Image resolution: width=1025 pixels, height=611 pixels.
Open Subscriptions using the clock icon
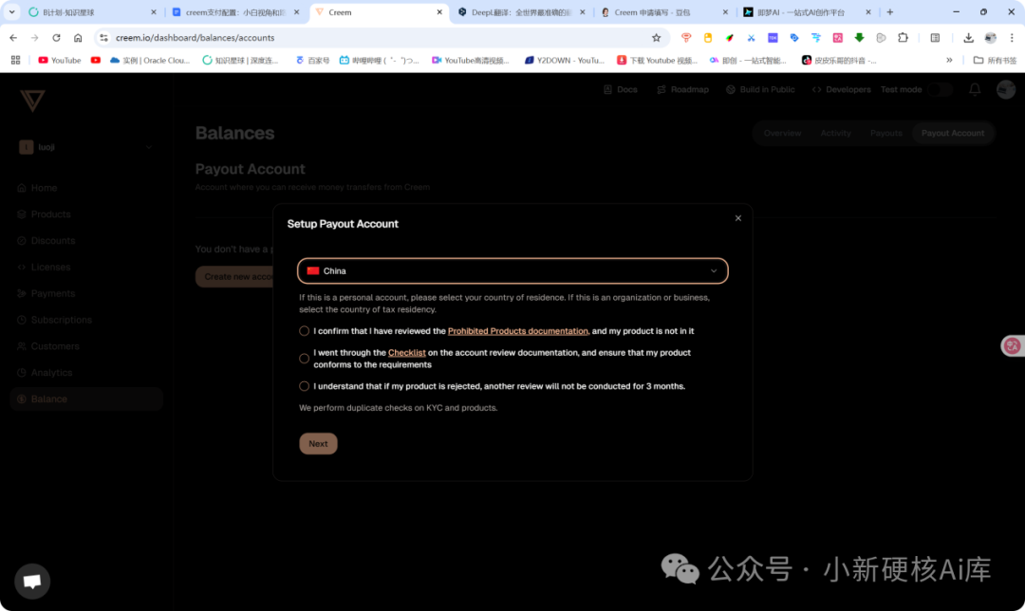click(x=20, y=320)
